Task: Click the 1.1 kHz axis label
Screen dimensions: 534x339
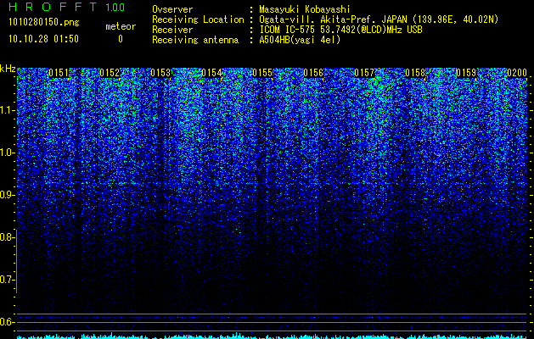Action: pyautogui.click(x=7, y=110)
